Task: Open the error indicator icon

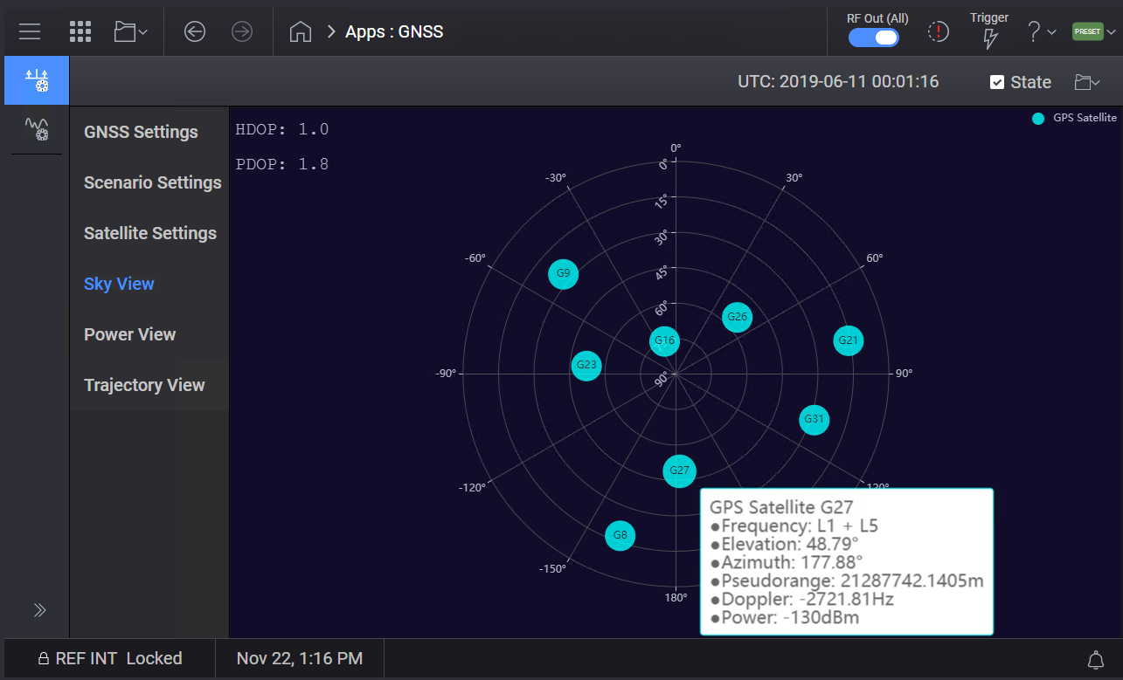Action: pyautogui.click(x=938, y=31)
